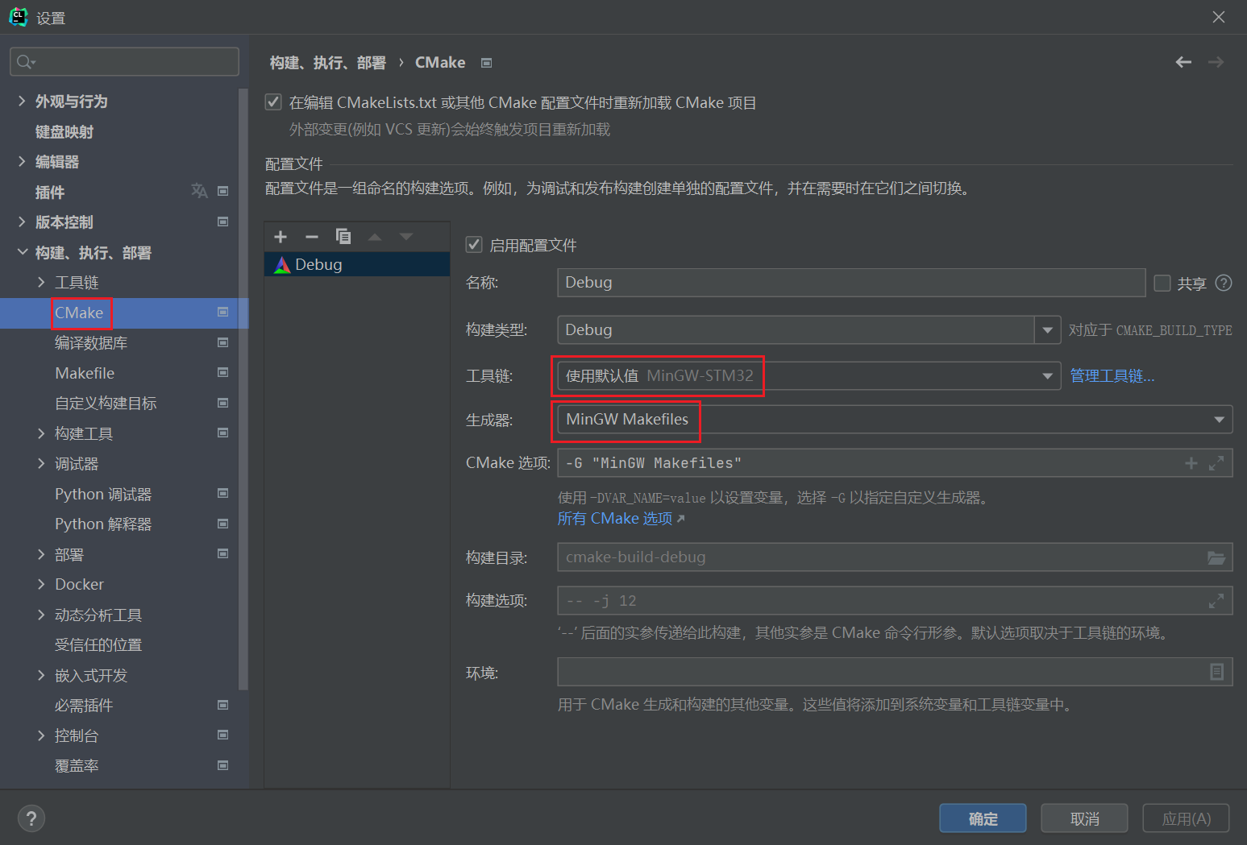The image size is (1247, 845).
Task: Expand 编辑器 tree node
Action: coord(22,161)
